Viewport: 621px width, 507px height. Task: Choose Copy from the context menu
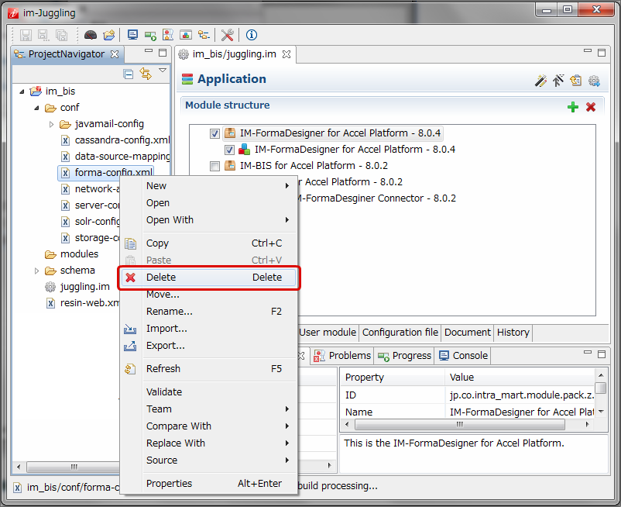tap(209, 243)
